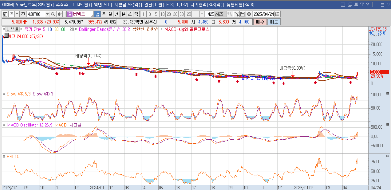Screen dimensions: 391x190
Task: Click the speaker sound icon
Action: pyautogui.click(x=59, y=14)
